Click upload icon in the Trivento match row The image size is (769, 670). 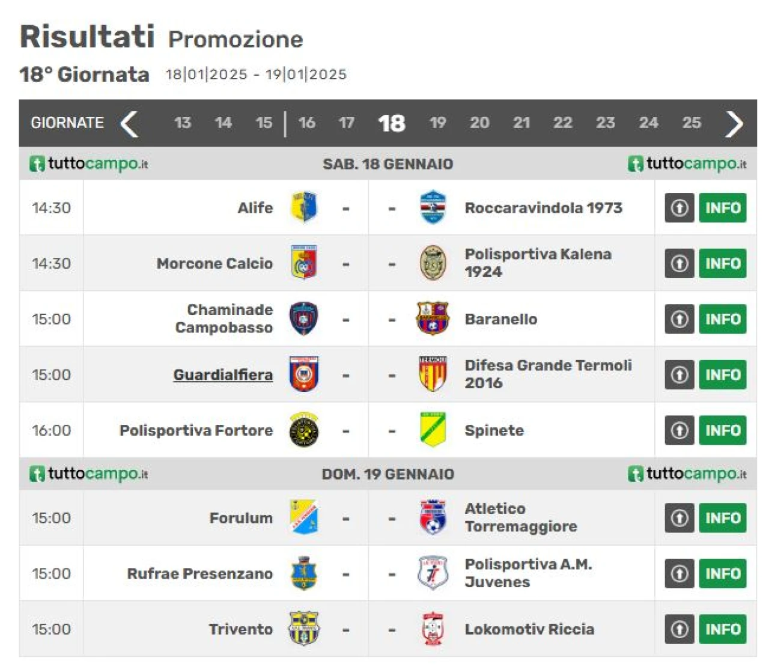679,629
